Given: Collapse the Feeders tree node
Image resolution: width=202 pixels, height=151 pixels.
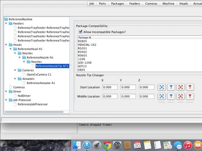Looking at the screenshot, I should click(x=6, y=23).
